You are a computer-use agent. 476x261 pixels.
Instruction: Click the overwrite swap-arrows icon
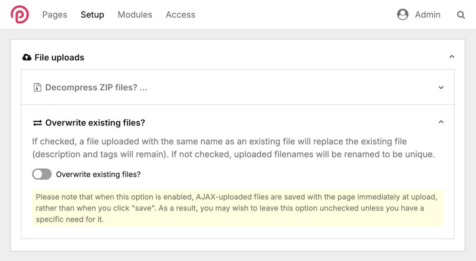(37, 123)
